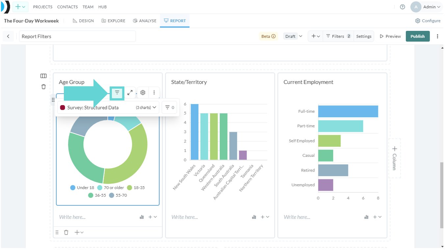This screenshot has height=250, width=447.
Task: Open plus dropdown under Current Employment caption
Action: tap(377, 217)
